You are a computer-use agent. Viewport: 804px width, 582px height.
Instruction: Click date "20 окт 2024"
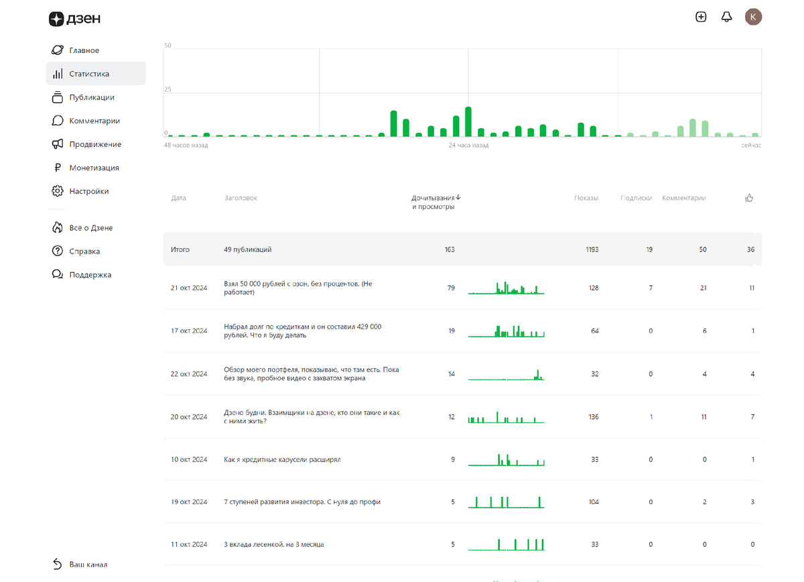click(x=189, y=417)
